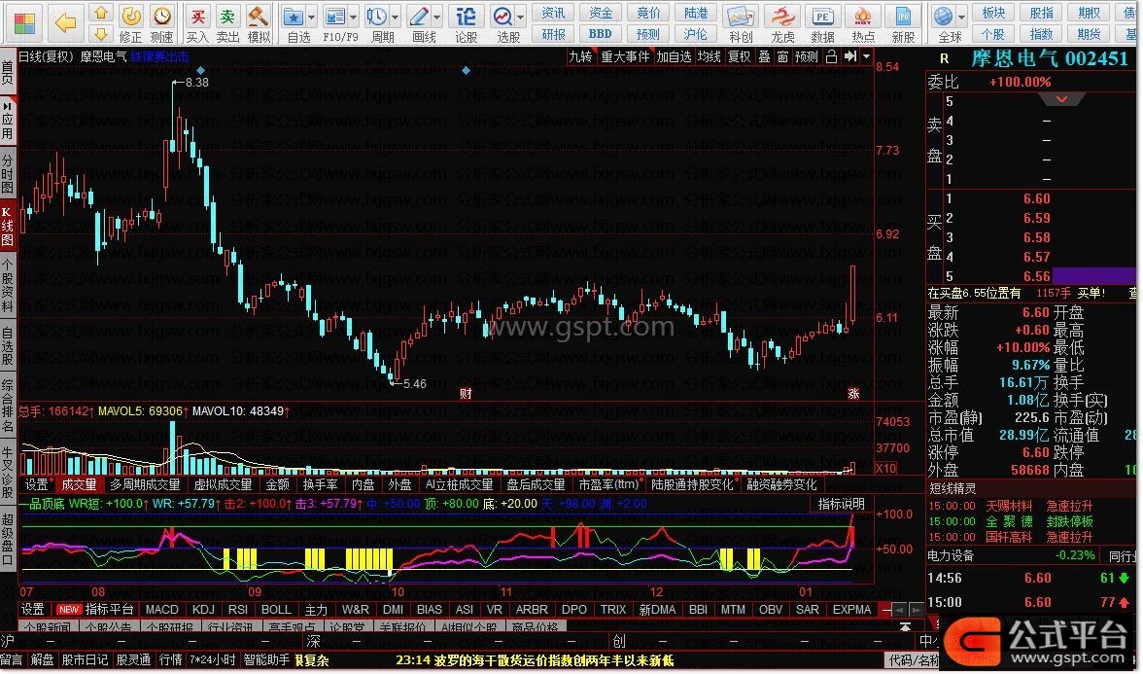1143x674 pixels.
Task: Click 设置 next to volume tabs
Action: (37, 484)
